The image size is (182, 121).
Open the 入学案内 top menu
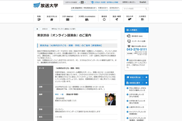142,18
